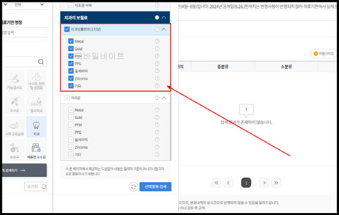Uncheck PFG under 치과임플란트
This screenshot has height=215, width=339.
[x=71, y=63]
